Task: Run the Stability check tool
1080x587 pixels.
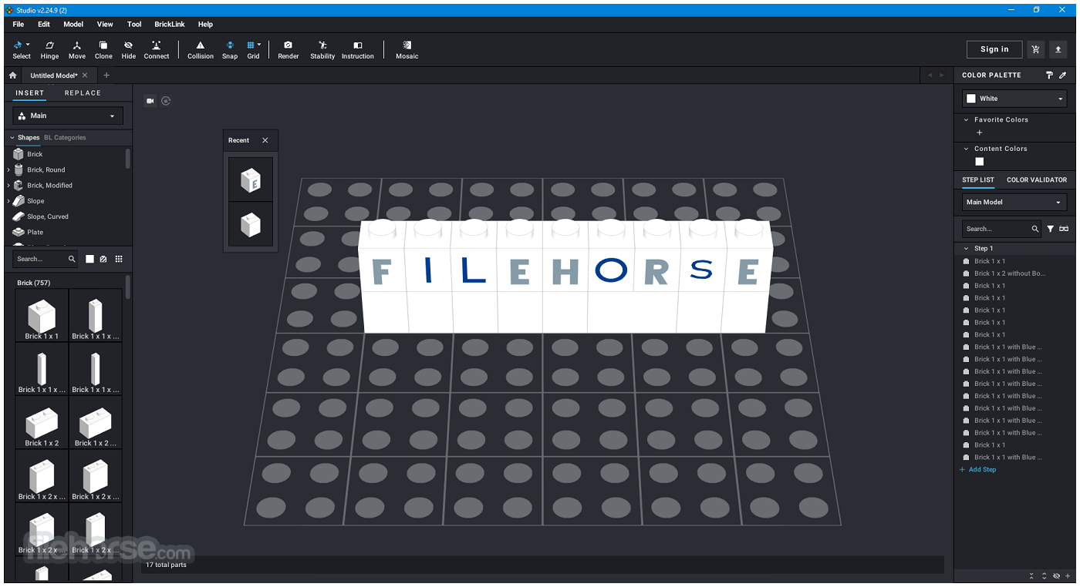Action: pyautogui.click(x=322, y=49)
